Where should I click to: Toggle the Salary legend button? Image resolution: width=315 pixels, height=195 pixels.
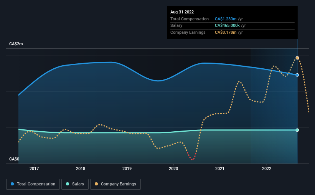coord(75,184)
